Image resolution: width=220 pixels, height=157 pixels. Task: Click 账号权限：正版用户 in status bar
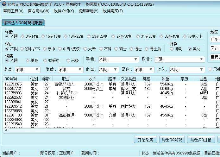point(57,153)
